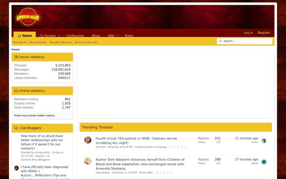This screenshot has width=286, height=179.
Task: Switch to the Blogs tab
Action: point(96,36)
